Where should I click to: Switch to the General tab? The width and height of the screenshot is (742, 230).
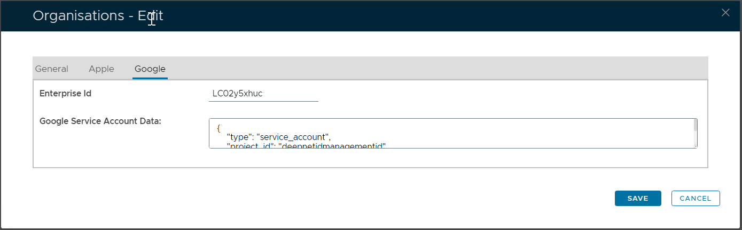click(52, 69)
